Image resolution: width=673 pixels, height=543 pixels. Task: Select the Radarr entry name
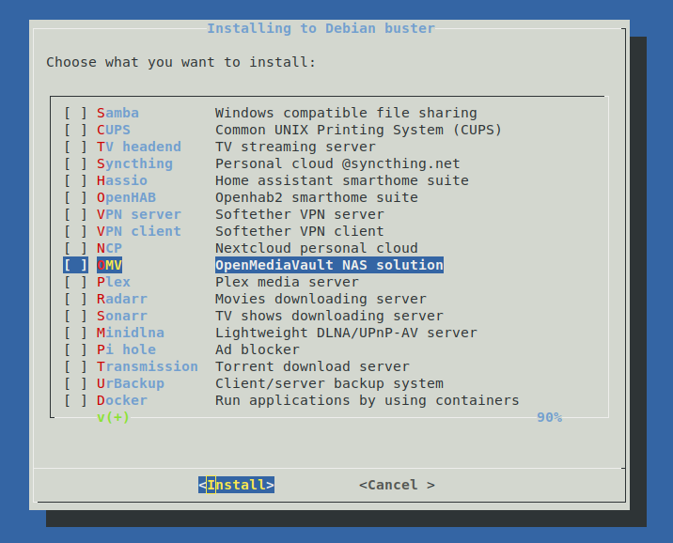tap(122, 299)
